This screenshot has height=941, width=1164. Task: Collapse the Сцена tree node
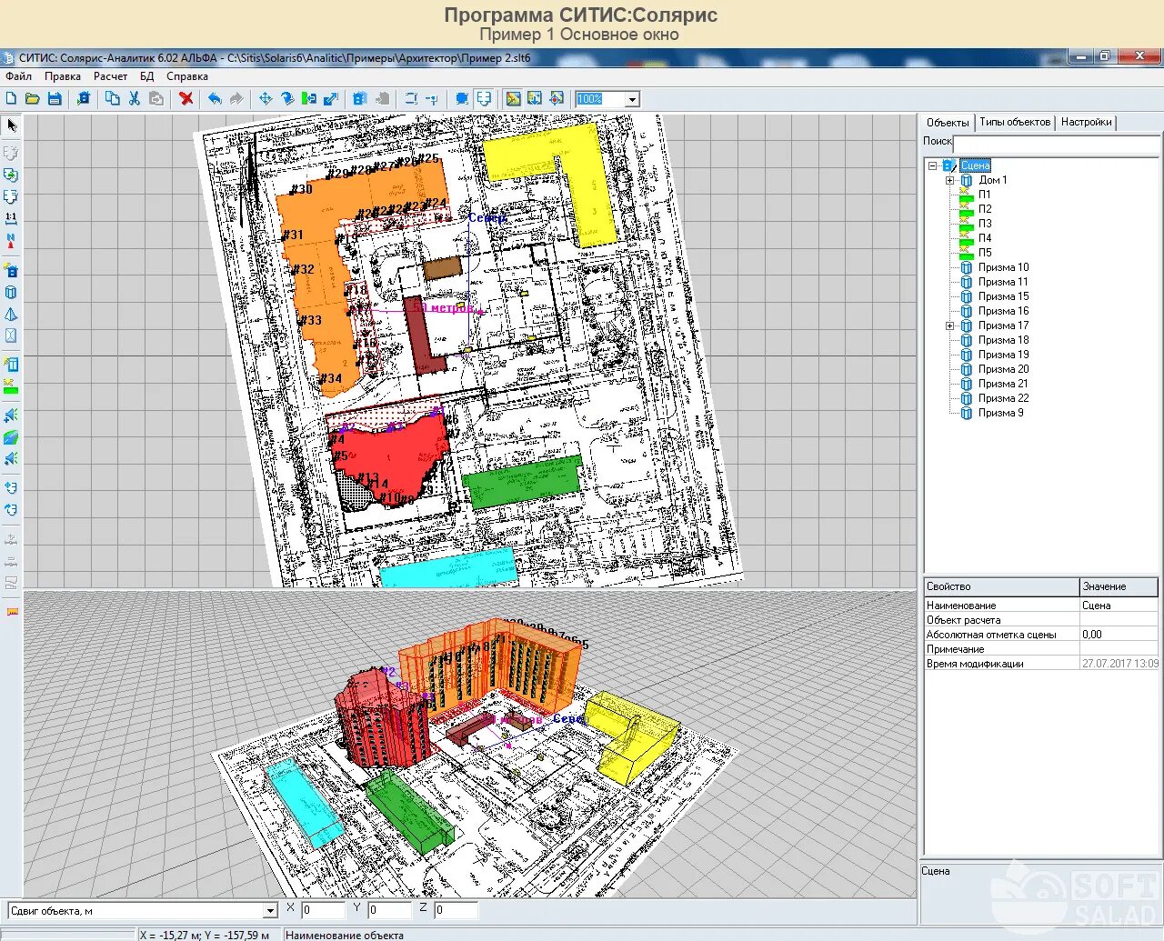tap(932, 165)
